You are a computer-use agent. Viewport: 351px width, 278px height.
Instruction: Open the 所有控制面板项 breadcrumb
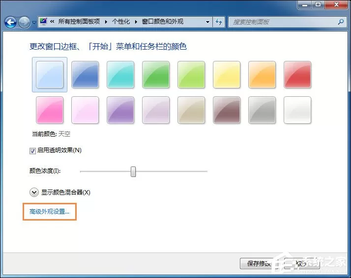point(79,22)
